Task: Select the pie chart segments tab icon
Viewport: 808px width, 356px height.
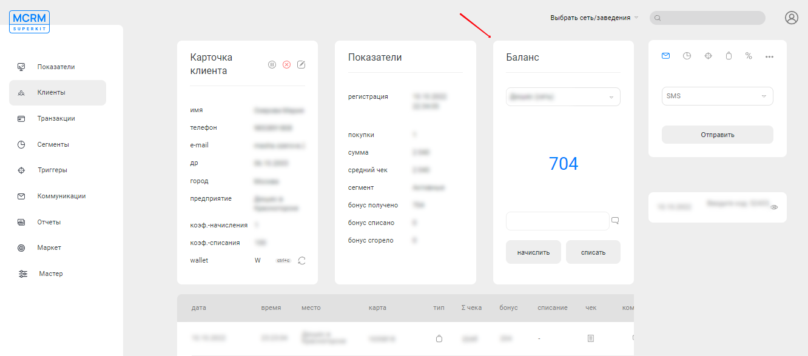Action: pos(687,56)
